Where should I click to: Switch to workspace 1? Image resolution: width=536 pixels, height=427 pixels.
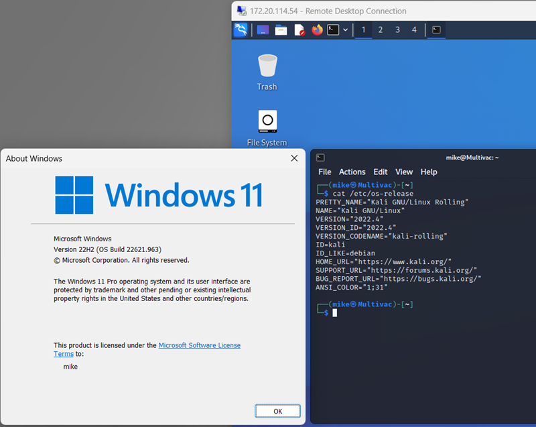(363, 29)
